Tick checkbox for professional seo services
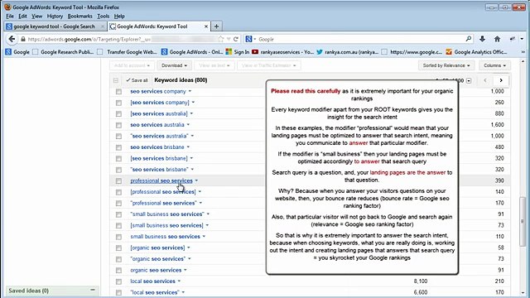 (118, 180)
